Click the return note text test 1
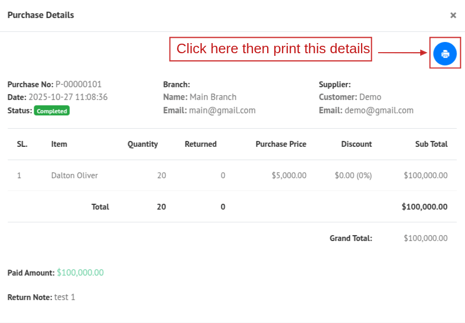This screenshot has height=323, width=465. point(65,297)
